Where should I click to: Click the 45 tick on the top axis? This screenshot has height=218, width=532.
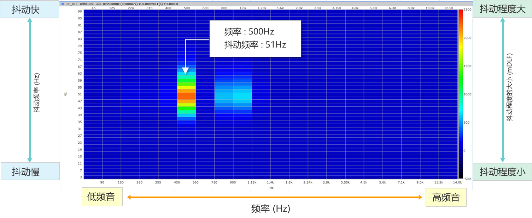coord(93,7)
